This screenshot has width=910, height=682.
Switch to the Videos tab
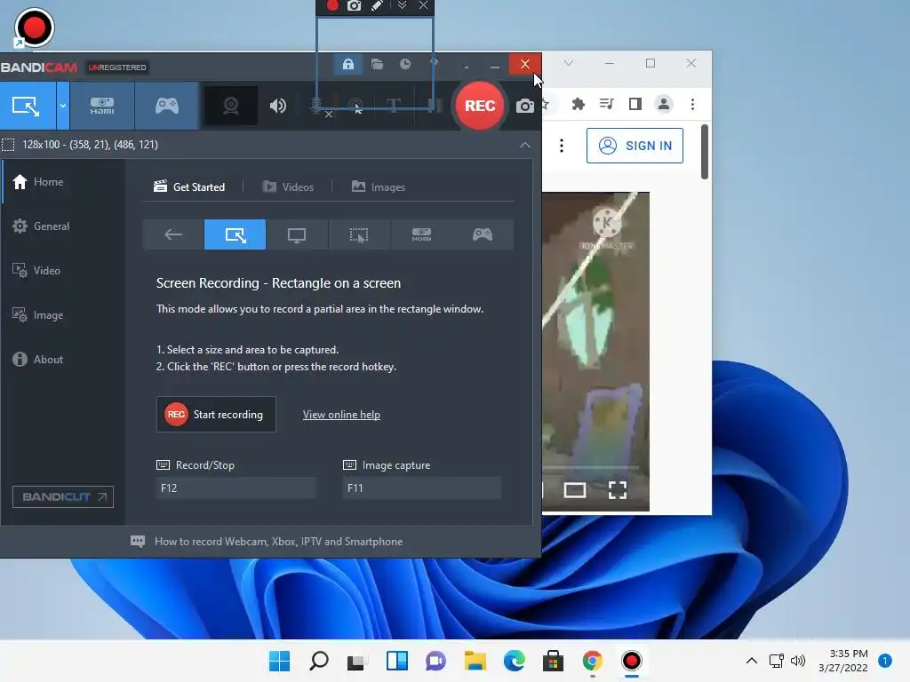coord(289,186)
